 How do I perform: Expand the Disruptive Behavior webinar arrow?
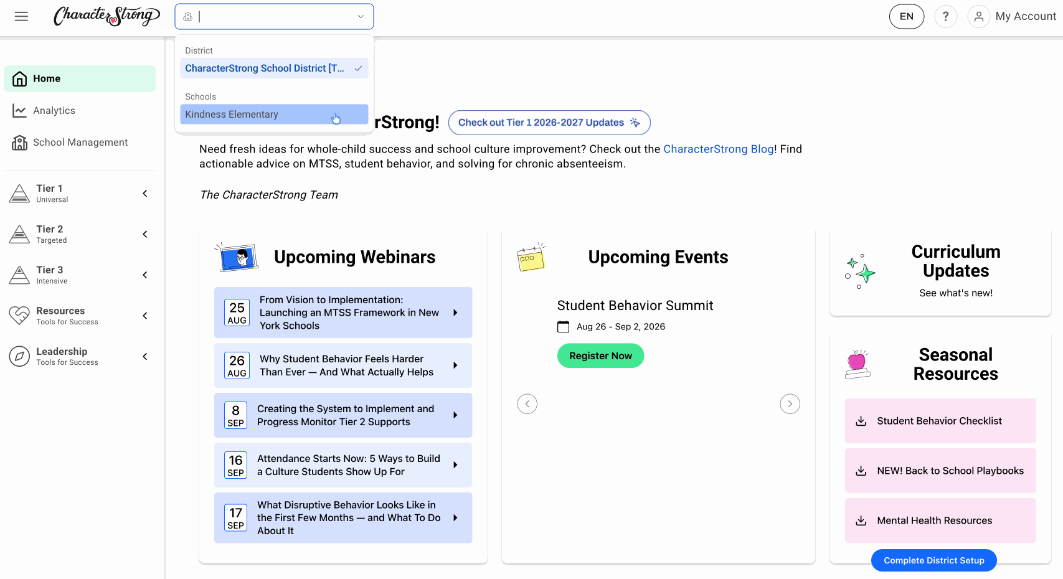(455, 518)
